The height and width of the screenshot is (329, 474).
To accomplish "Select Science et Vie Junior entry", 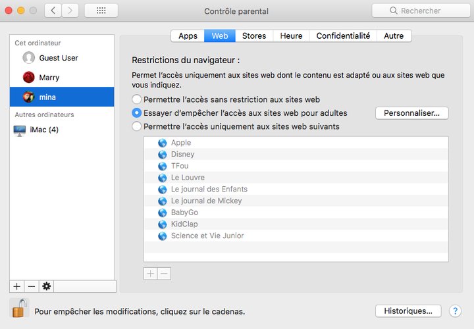I will pyautogui.click(x=296, y=236).
